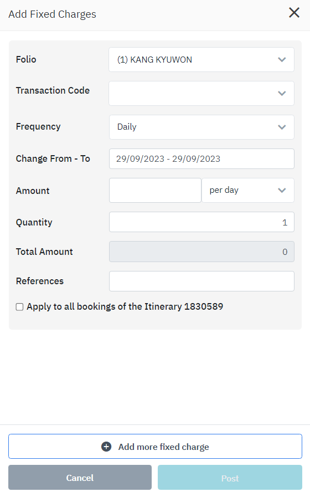Close the Add Fixed Charges dialog
The image size is (310, 497).
[294, 13]
